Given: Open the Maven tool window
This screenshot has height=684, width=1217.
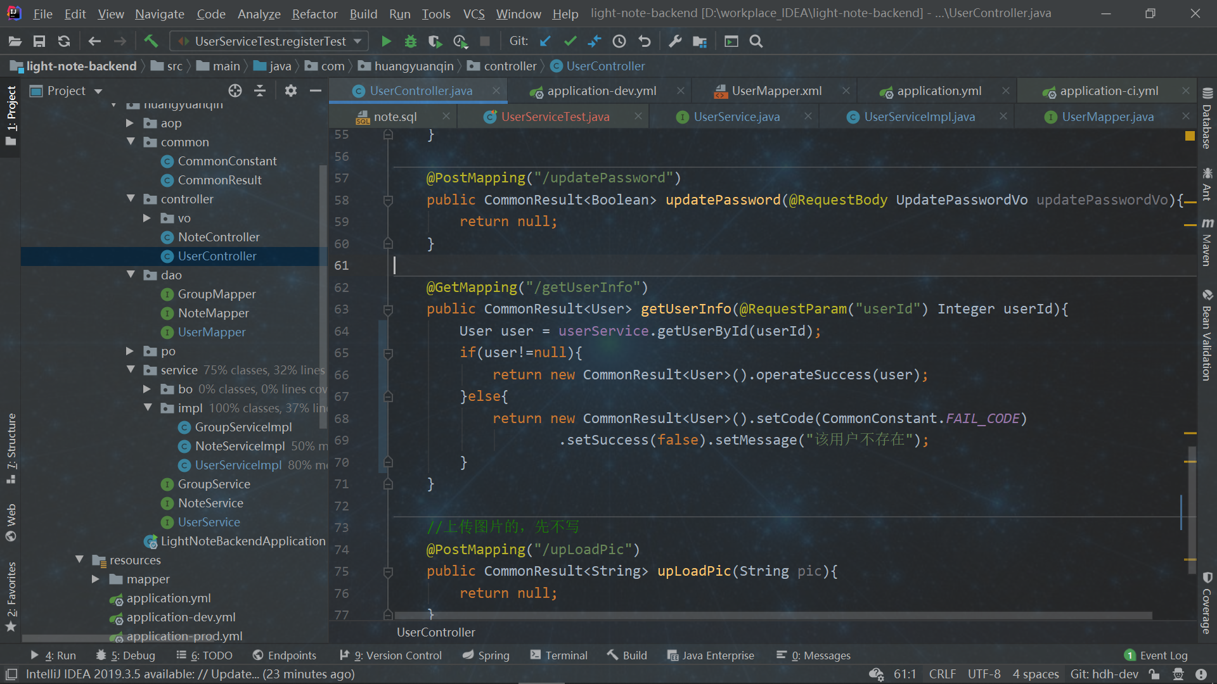Looking at the screenshot, I should pyautogui.click(x=1207, y=242).
